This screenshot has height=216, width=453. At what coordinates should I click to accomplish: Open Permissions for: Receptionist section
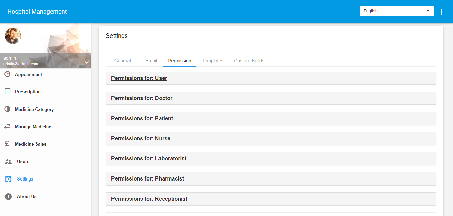click(271, 199)
